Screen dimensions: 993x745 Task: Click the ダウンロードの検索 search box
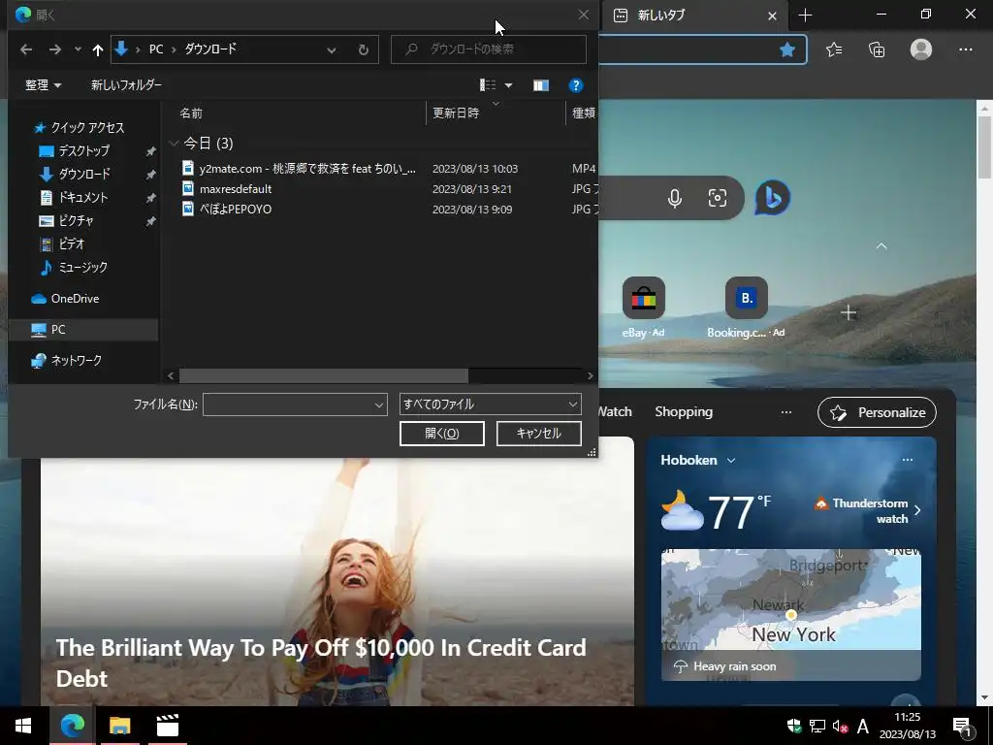(489, 49)
